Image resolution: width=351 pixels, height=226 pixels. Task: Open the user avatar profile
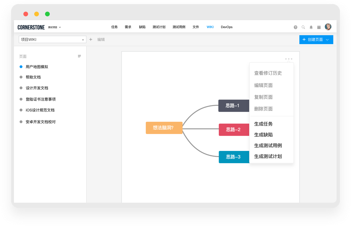pos(328,27)
